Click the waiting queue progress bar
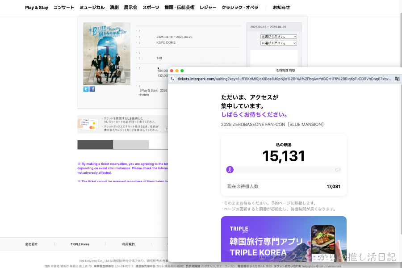Image resolution: width=402 pixels, height=268 pixels. [284, 170]
